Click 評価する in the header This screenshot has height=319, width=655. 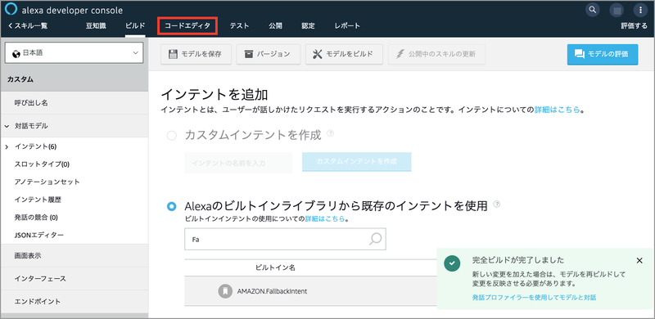[634, 26]
